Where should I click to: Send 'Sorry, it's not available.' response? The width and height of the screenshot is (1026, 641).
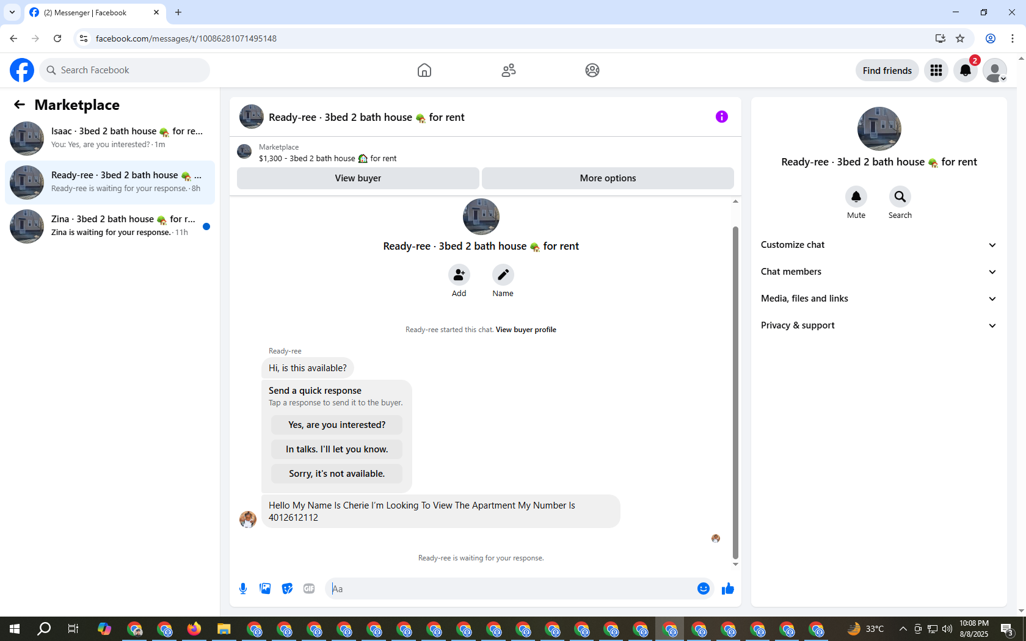click(337, 474)
